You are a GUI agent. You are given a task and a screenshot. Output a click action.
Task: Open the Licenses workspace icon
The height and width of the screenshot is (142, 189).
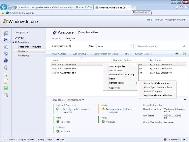tap(6, 75)
